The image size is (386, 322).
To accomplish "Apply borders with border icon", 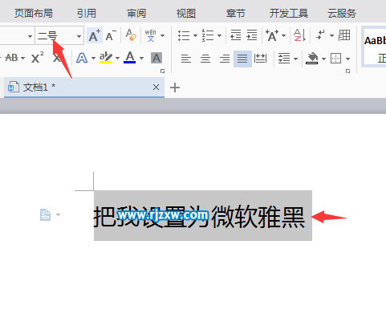I will 336,58.
